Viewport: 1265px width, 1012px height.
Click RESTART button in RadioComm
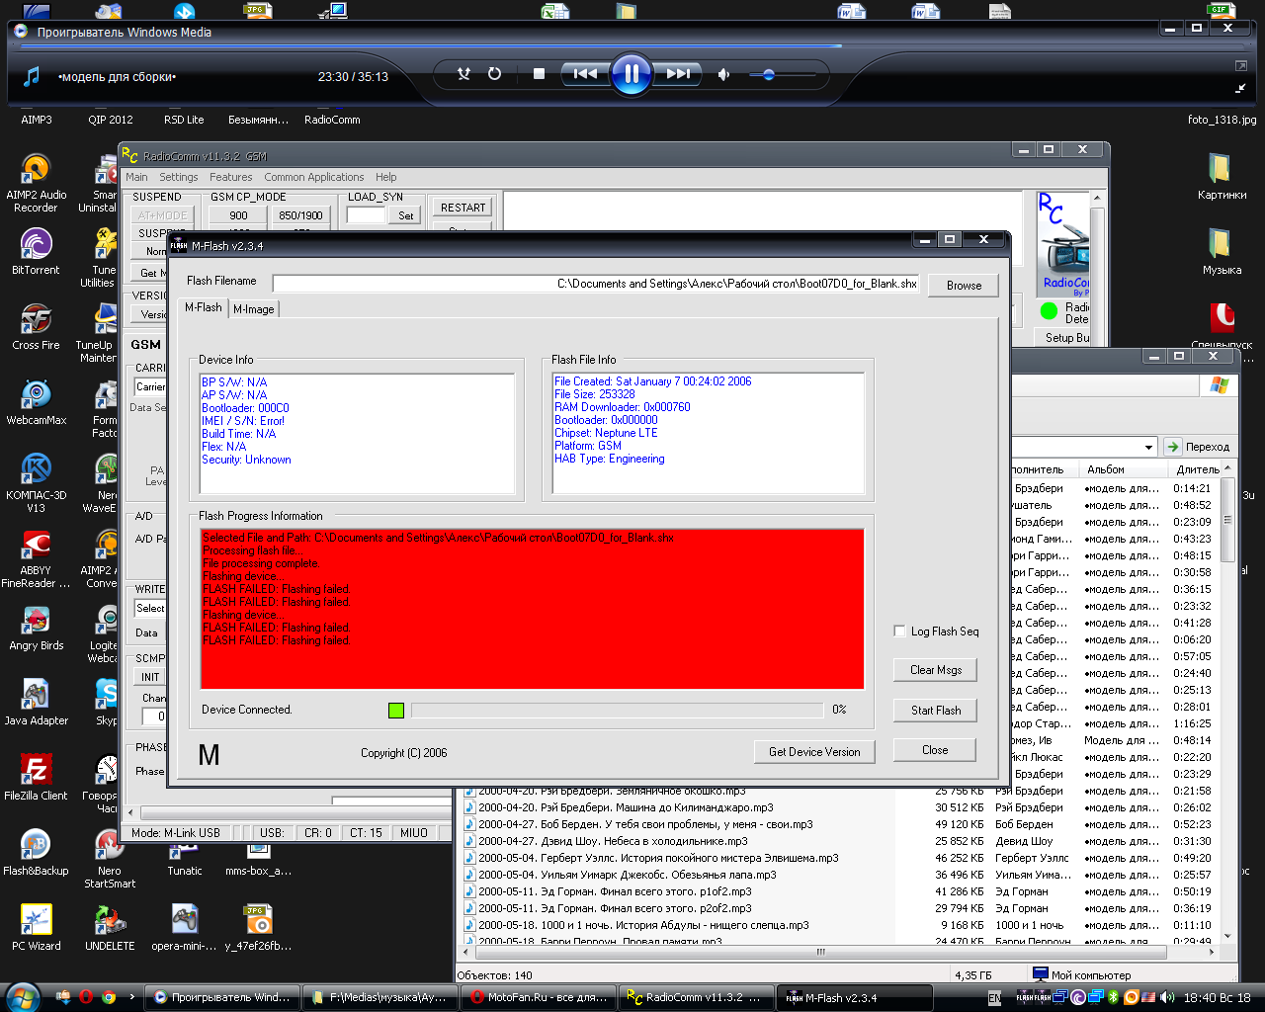464,208
